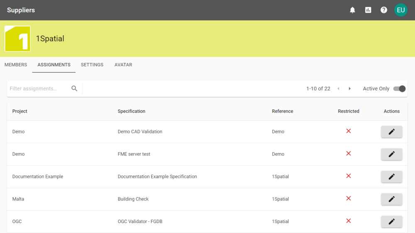415x233 pixels.
Task: Focus the Filter assignments search field
Action: click(x=39, y=89)
